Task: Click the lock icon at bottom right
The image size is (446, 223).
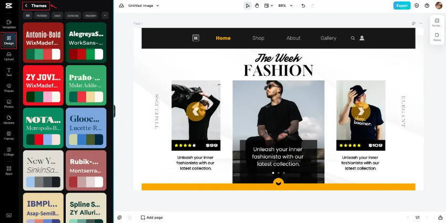Action: tap(440, 218)
